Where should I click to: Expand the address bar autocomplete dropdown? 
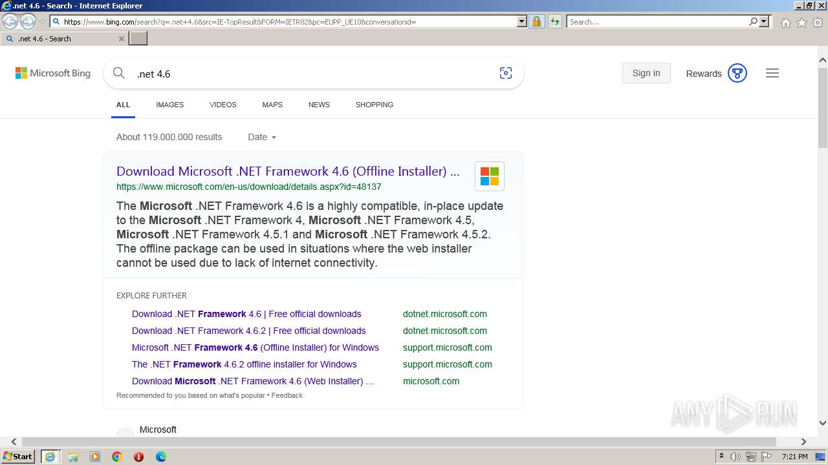522,22
